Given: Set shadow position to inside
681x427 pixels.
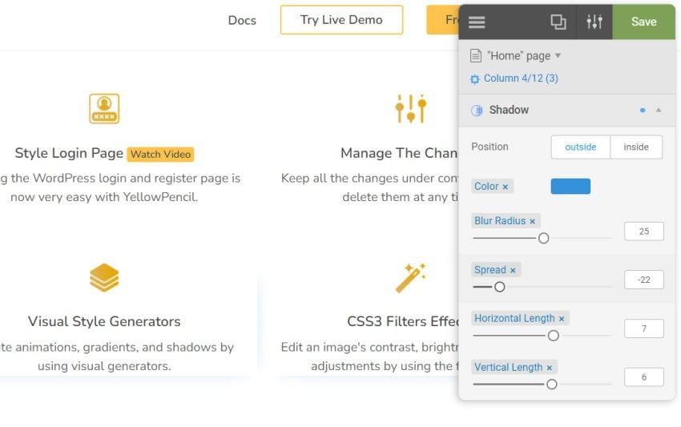Looking at the screenshot, I should click(x=636, y=147).
